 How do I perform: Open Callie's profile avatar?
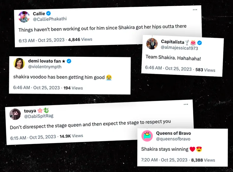point(24,17)
